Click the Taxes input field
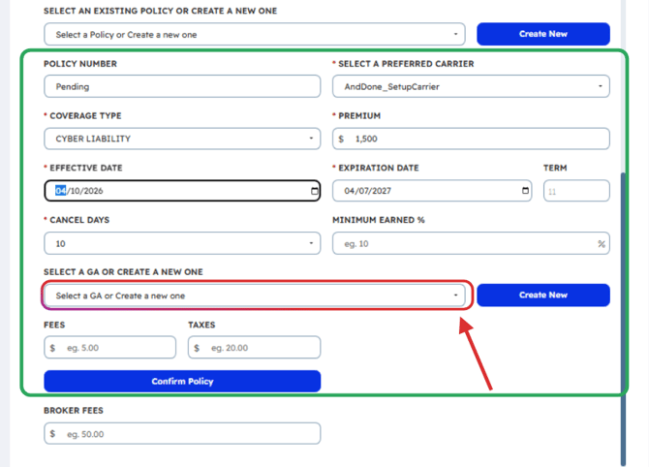Screen dimensions: 649x467 pos(262,348)
